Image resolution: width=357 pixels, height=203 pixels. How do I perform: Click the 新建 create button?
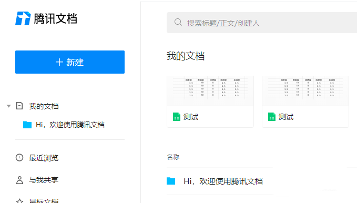tap(70, 62)
